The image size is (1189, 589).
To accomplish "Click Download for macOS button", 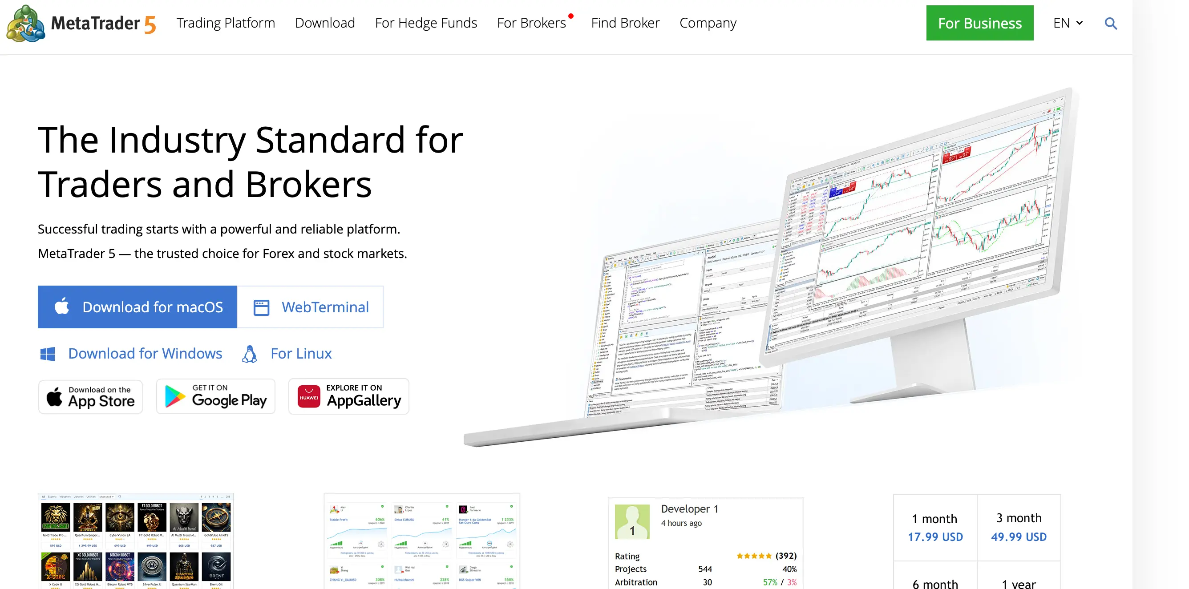I will point(137,307).
